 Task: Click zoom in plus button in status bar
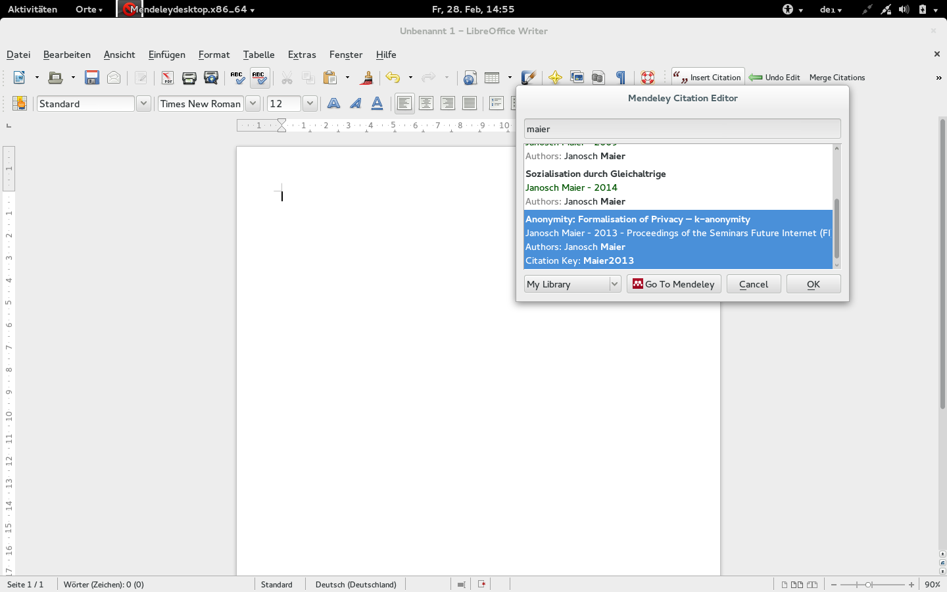tap(911, 584)
